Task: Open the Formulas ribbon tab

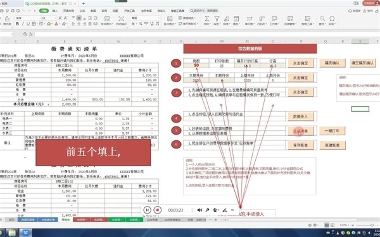Action: coord(82,11)
